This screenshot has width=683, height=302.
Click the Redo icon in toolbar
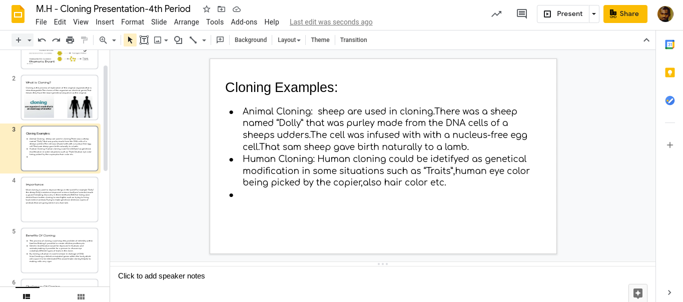(56, 40)
